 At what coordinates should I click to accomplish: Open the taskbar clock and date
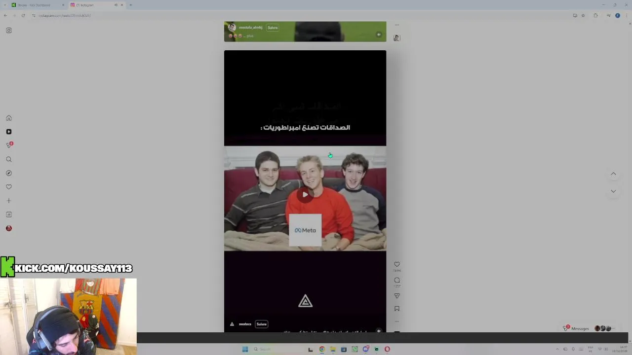[619, 349]
